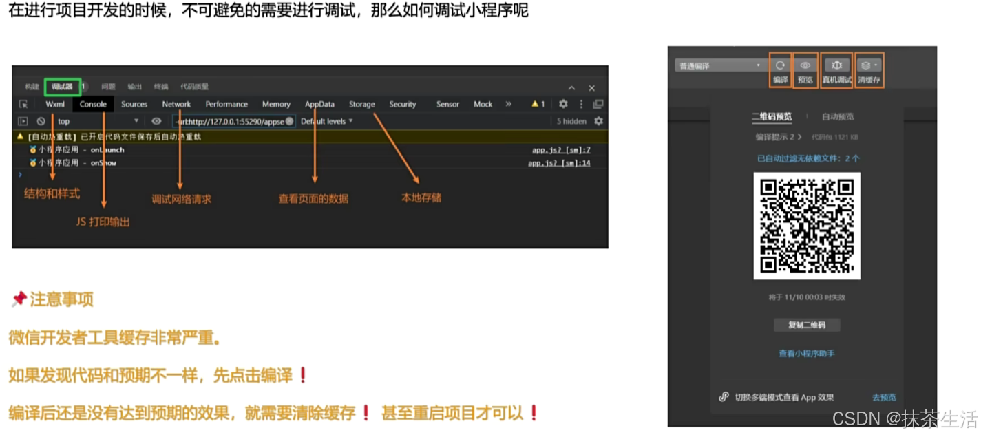This screenshot has width=981, height=437.
Task: Open the Storage debugger tab
Action: click(x=361, y=104)
